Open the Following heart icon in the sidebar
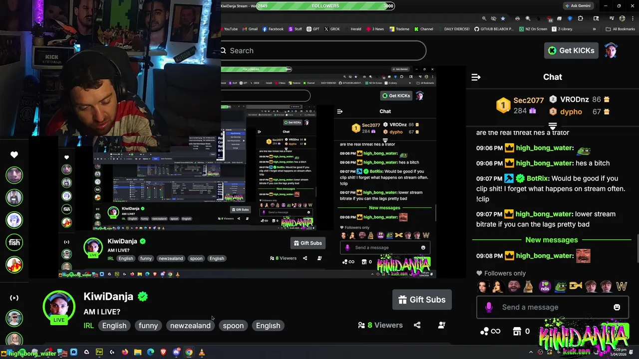639x359 pixels. tap(14, 155)
